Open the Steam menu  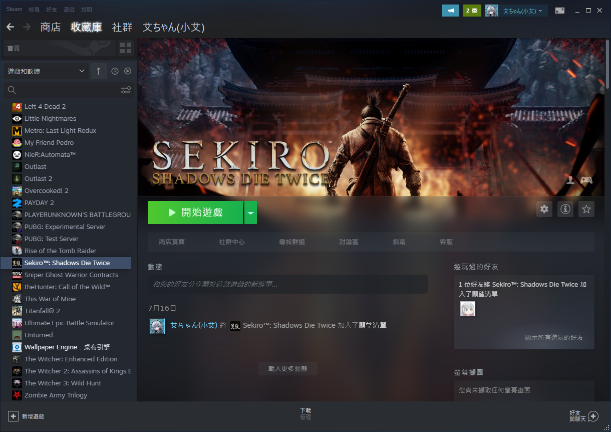(x=14, y=10)
